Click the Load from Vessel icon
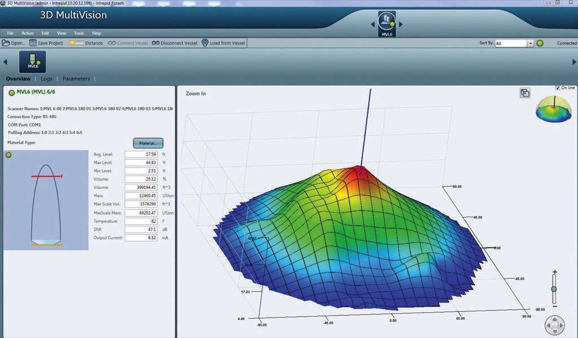 pyautogui.click(x=205, y=43)
